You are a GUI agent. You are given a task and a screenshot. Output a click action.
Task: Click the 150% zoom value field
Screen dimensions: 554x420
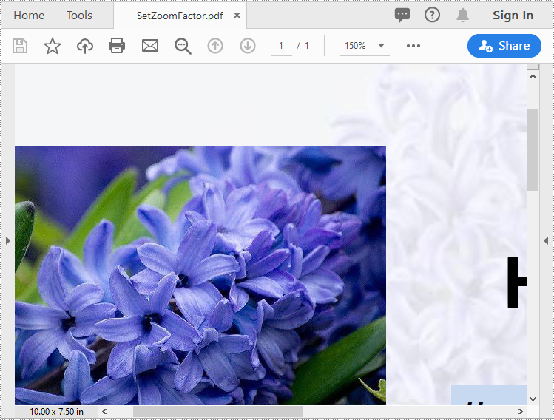pos(356,46)
